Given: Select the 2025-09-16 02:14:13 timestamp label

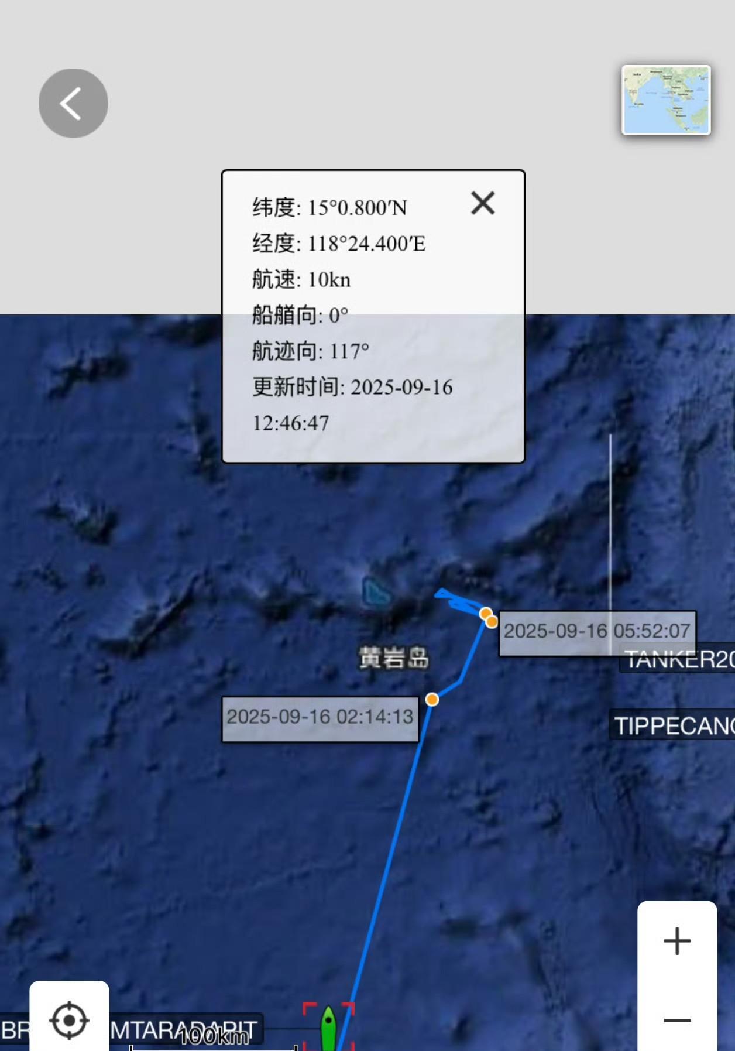Looking at the screenshot, I should click(x=320, y=718).
